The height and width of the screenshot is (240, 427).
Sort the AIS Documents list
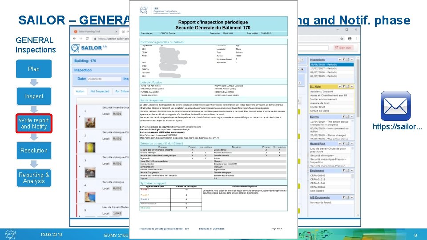(x=348, y=197)
